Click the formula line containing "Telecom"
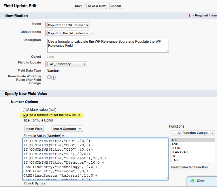The width and height of the screenshot is (217, 187). point(56,171)
